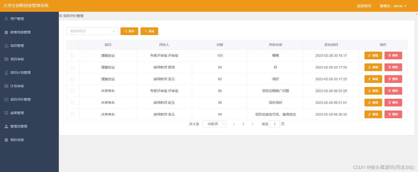Delete the 项目后期推广问题 evaluation
Viewport: 418px width, 172px height.
coord(393,91)
